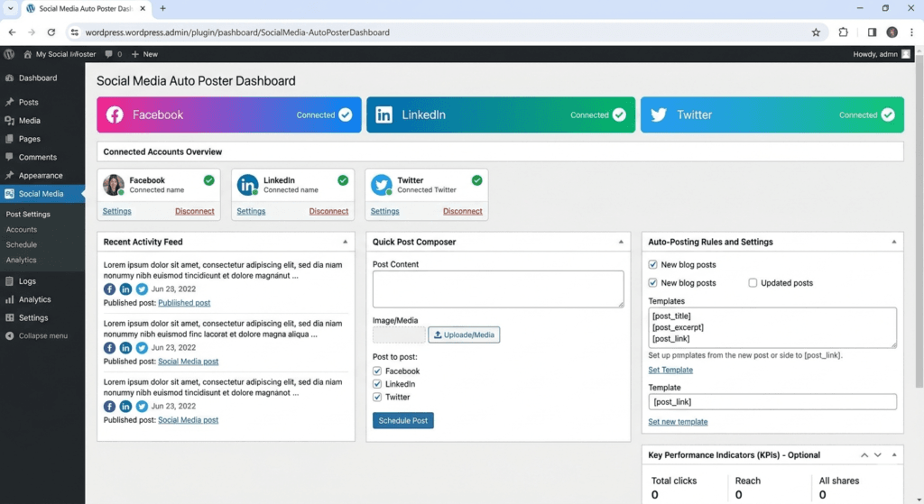Click the Twitter bird banner logo
The width and height of the screenshot is (924, 504).
[x=658, y=115]
